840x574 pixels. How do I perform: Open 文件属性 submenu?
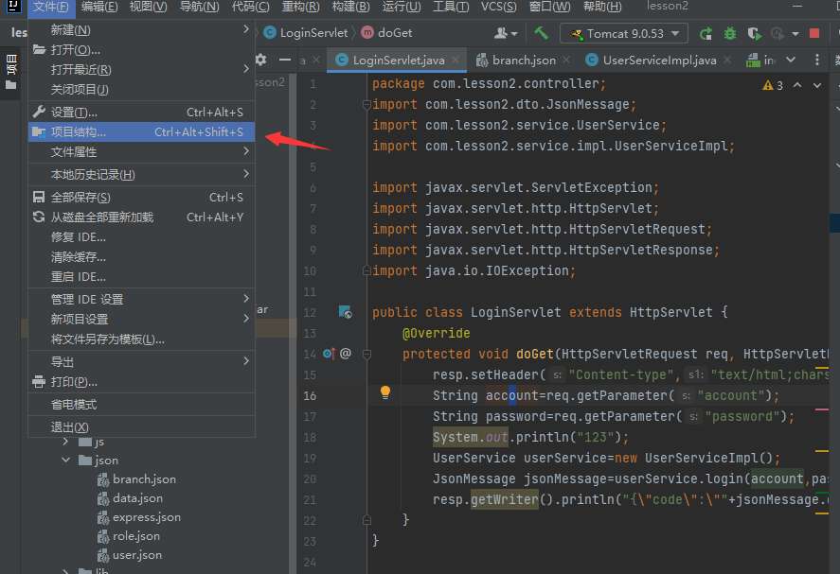[141, 152]
